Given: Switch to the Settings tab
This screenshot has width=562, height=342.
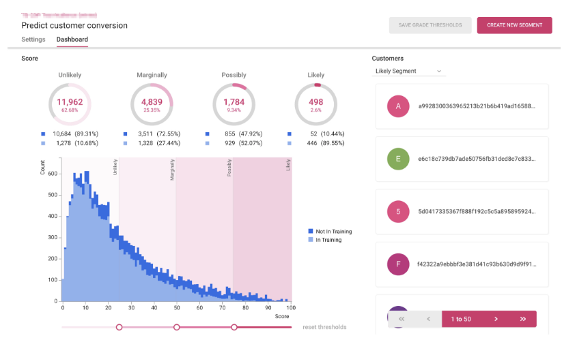Looking at the screenshot, I should click(x=33, y=40).
